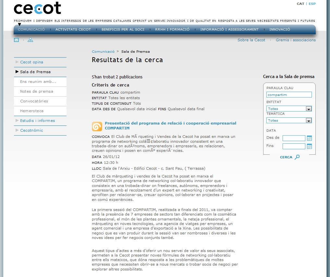The image size is (330, 277).
Task: Click the "S'han trobat 2 publicacions" text
Action: tap(117, 77)
